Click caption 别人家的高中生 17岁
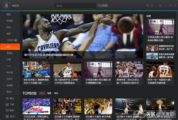178x120 pixels. pyautogui.click(x=66, y=81)
